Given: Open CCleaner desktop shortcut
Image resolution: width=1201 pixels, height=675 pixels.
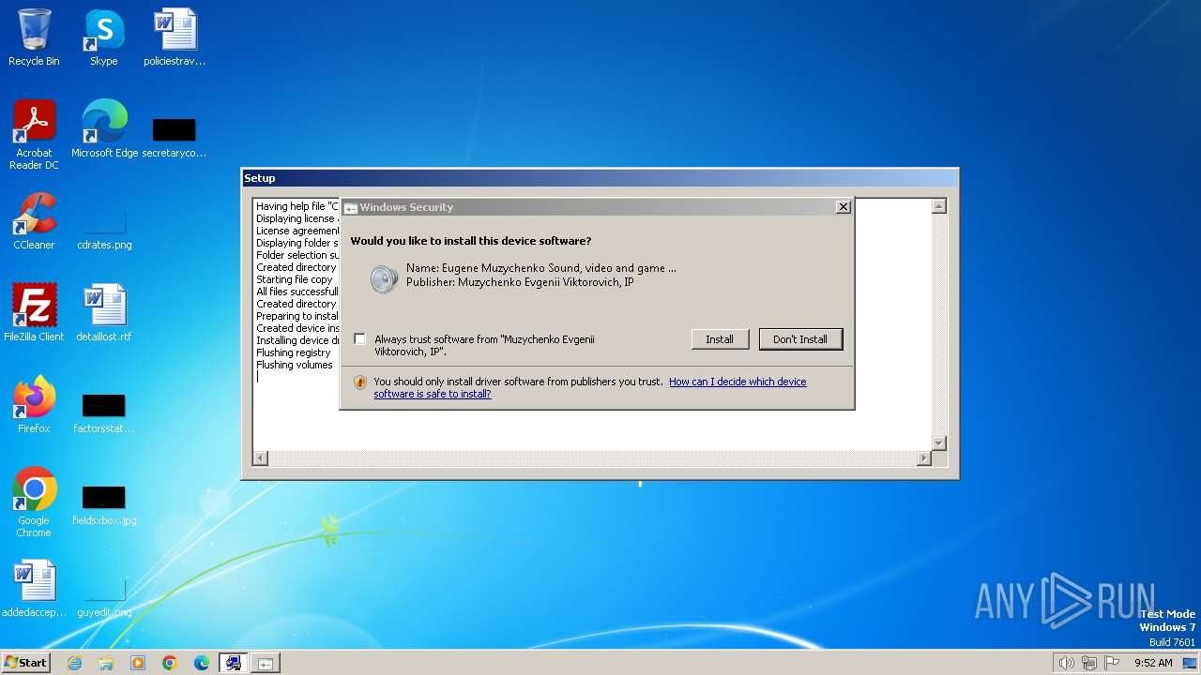Looking at the screenshot, I should pos(34,220).
